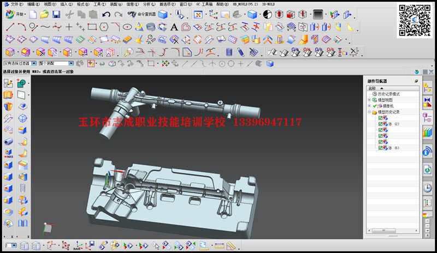Open the 文件 File menu

[x=16, y=4]
